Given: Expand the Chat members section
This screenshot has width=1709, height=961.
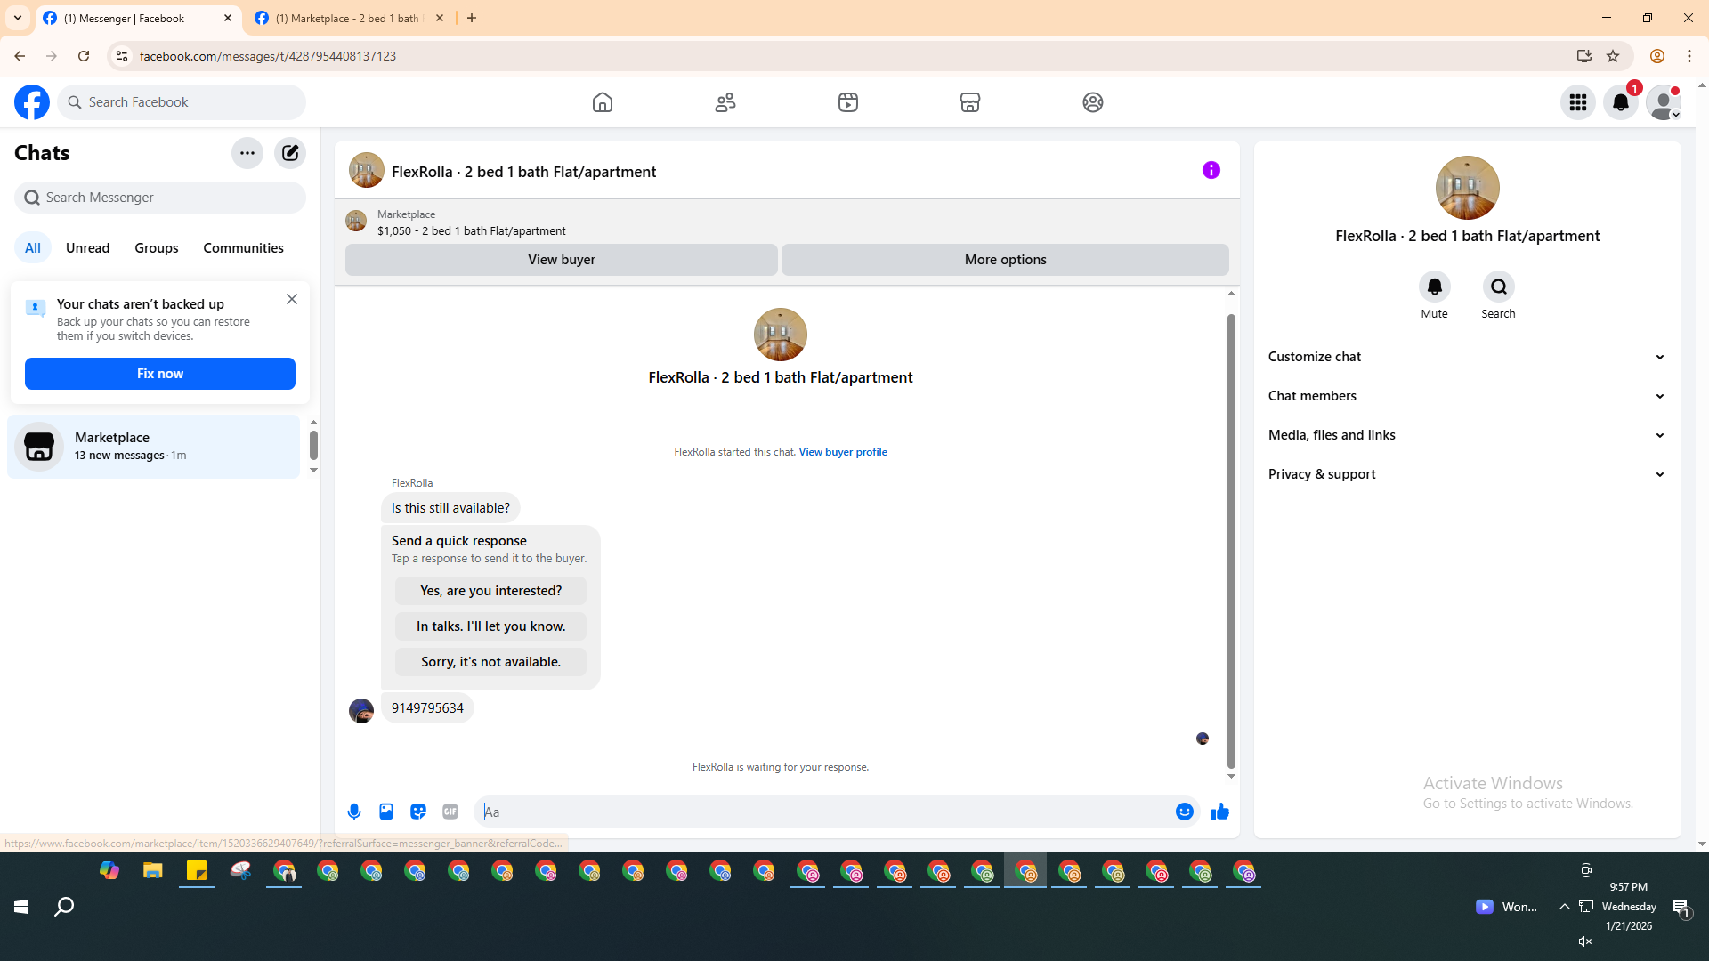Looking at the screenshot, I should point(1467,396).
